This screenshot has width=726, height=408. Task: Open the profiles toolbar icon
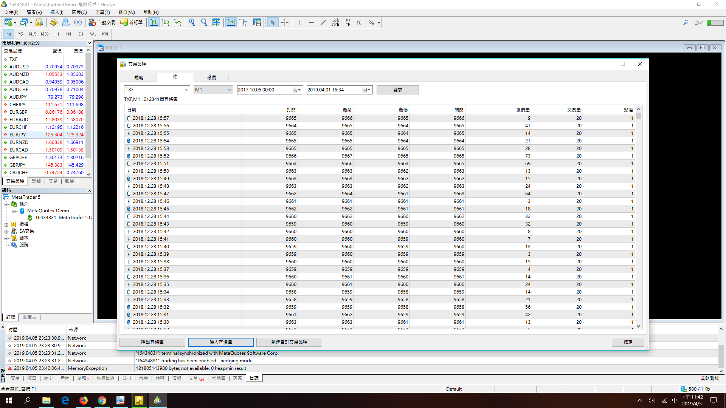coord(24,22)
